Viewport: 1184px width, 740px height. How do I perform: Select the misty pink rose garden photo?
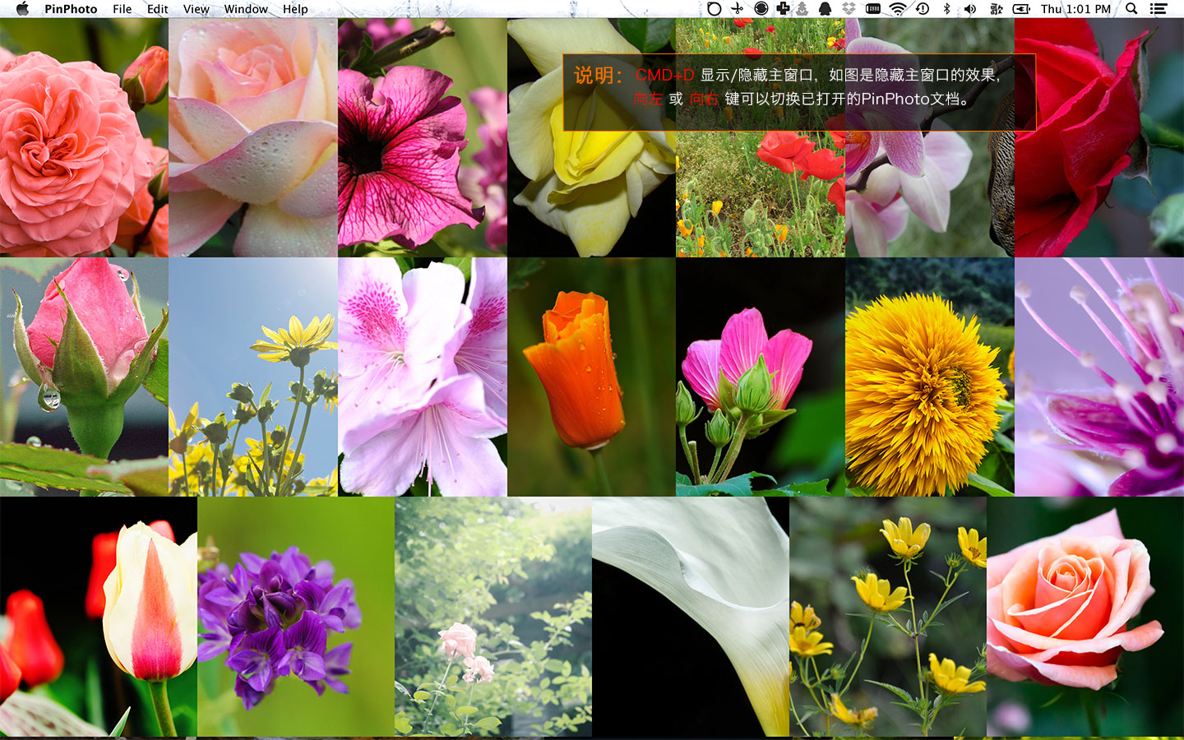tap(493, 617)
